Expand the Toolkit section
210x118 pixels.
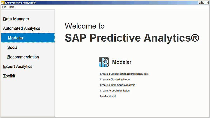[x=9, y=76]
